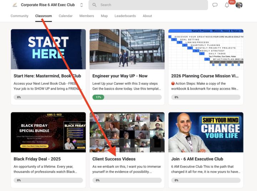Open the Client Success Videos title
The height and width of the screenshot is (191, 257).
(114, 159)
